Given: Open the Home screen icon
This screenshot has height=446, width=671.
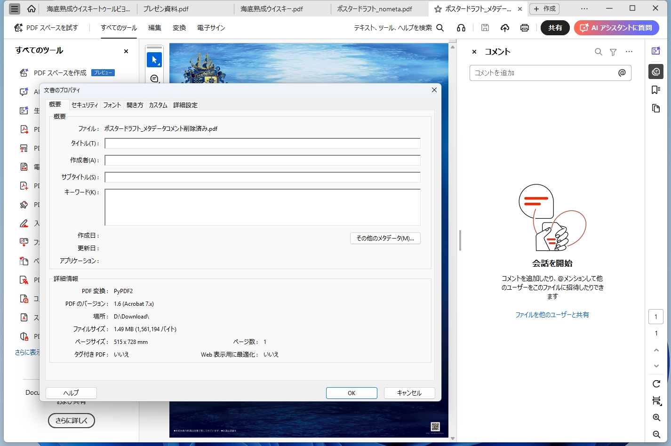Looking at the screenshot, I should (32, 8).
